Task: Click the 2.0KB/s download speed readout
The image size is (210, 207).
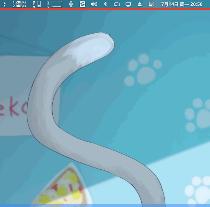Action: pyautogui.click(x=19, y=6)
